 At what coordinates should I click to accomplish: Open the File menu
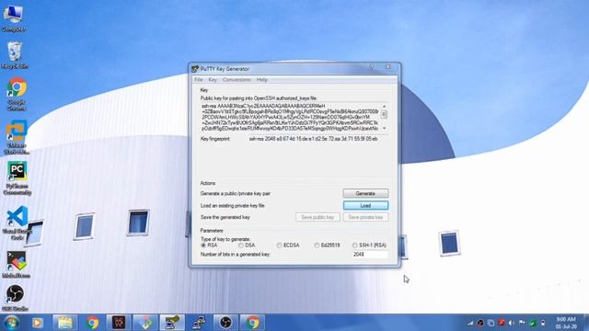tap(199, 80)
